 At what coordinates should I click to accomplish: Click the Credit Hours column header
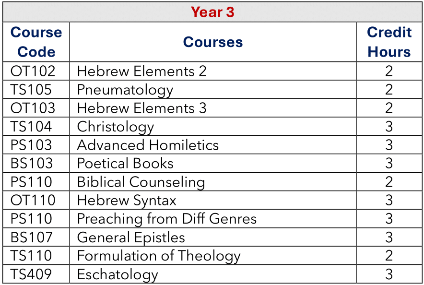point(389,42)
